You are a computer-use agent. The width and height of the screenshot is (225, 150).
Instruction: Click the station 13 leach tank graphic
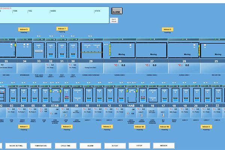(x=121, y=95)
